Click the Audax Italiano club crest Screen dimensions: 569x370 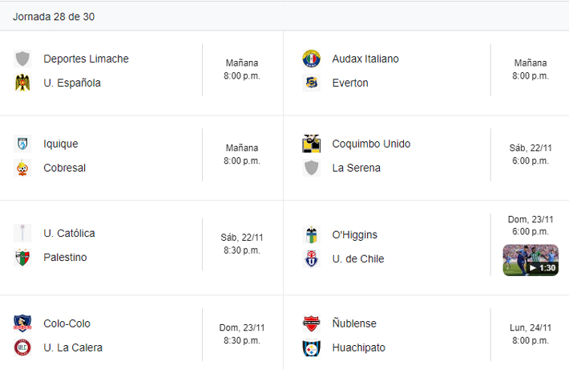click(311, 59)
